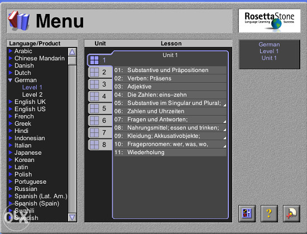Open lesson 07 Fragen und Antworten
307x234 pixels.
click(x=170, y=120)
